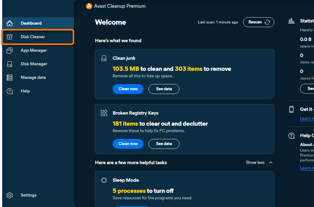Click Clean now for Clean junk
The height and width of the screenshot is (207, 314).
tap(128, 89)
